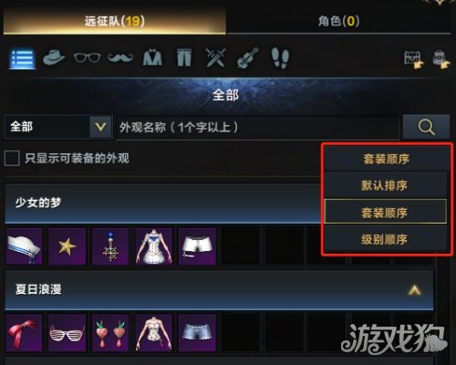Filter by footprints shoes icon
Image resolution: width=456 pixels, height=365 pixels.
280,57
